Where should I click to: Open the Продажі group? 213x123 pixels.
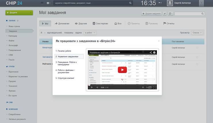(x=12, y=81)
